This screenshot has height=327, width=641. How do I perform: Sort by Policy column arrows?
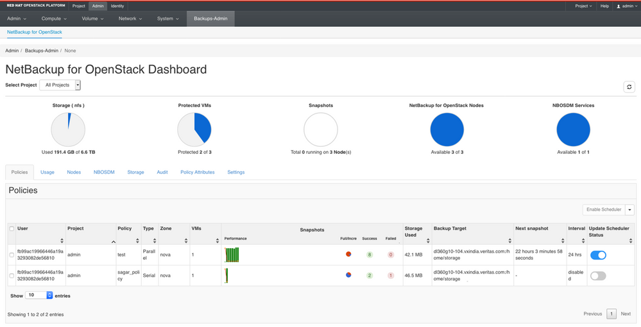137,240
